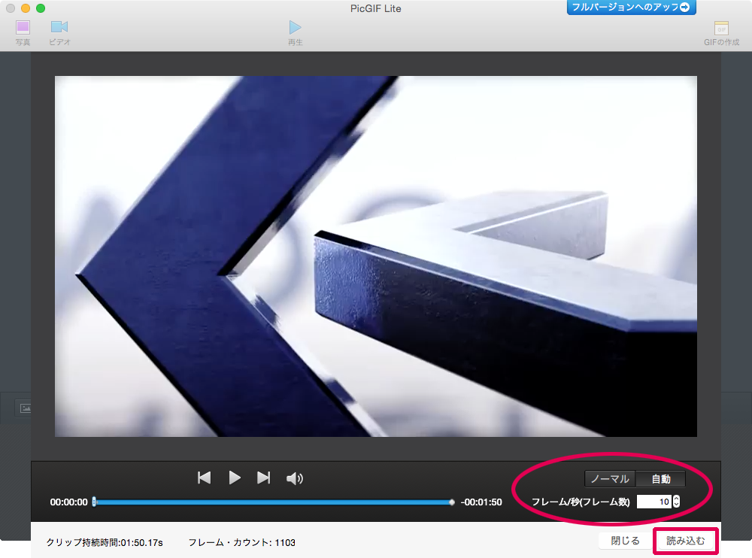Mute the audio using the speaker icon
The image size is (752, 558).
pyautogui.click(x=295, y=478)
